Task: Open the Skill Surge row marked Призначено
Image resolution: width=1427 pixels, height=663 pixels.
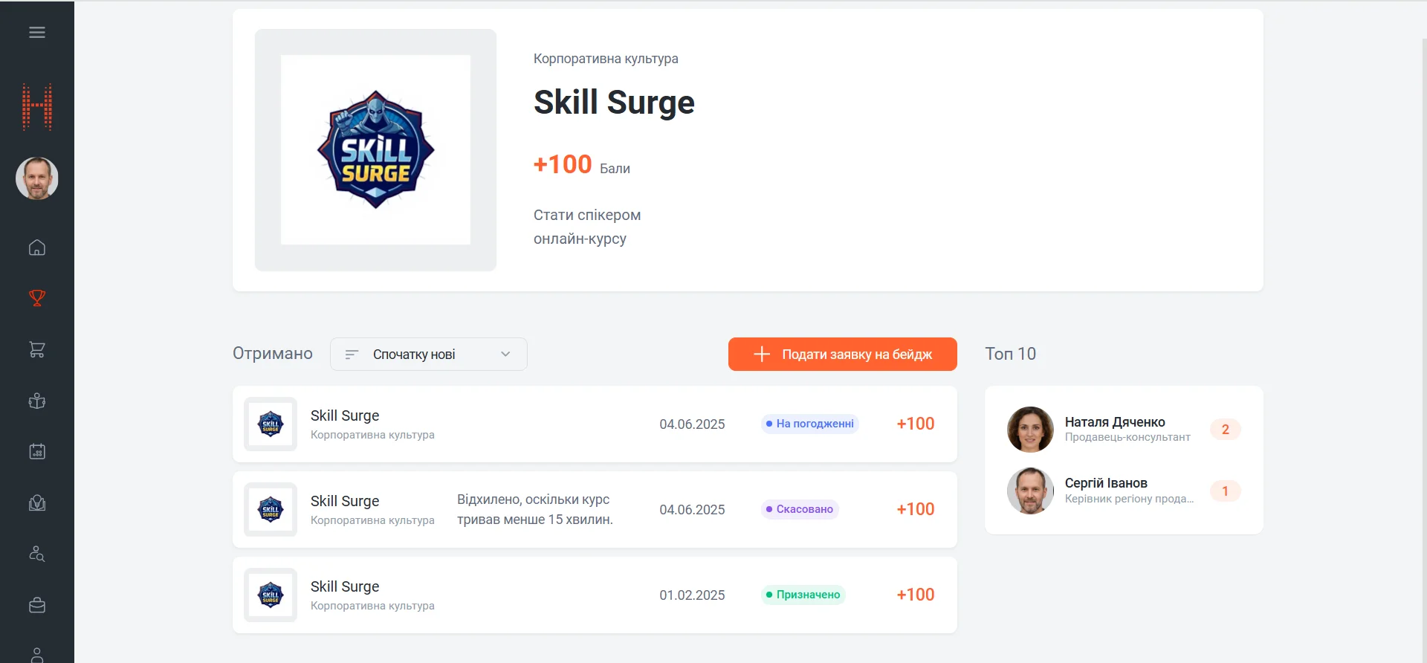Action: point(595,595)
